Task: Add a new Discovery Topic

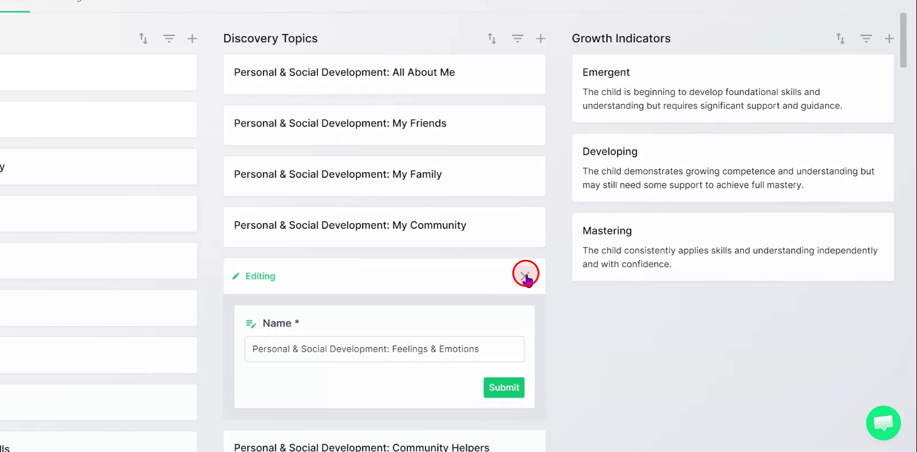Action: click(x=540, y=38)
